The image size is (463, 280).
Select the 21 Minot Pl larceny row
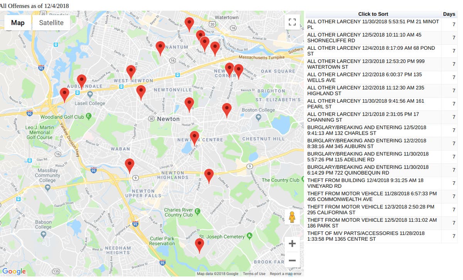373,25
